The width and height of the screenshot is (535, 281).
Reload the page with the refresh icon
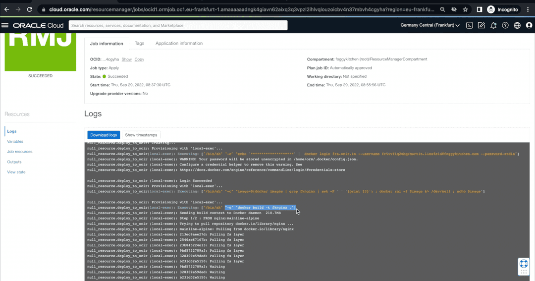(29, 9)
